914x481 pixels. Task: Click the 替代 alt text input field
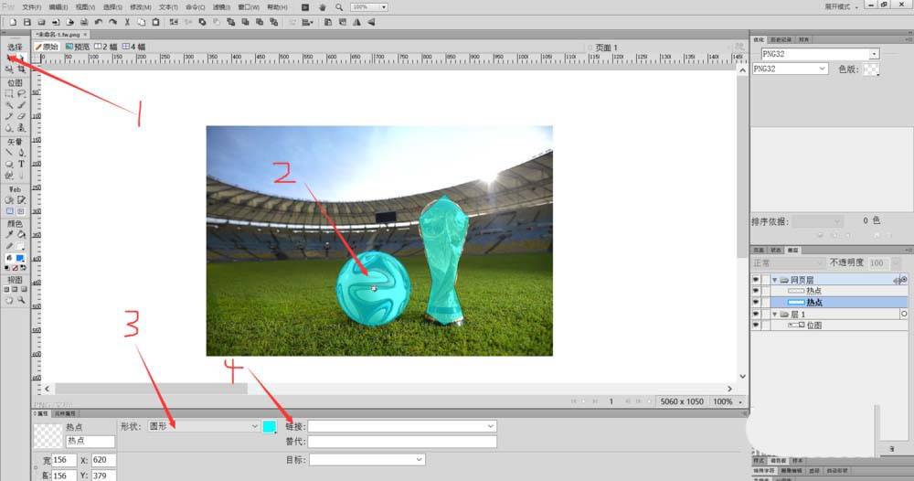pos(401,442)
